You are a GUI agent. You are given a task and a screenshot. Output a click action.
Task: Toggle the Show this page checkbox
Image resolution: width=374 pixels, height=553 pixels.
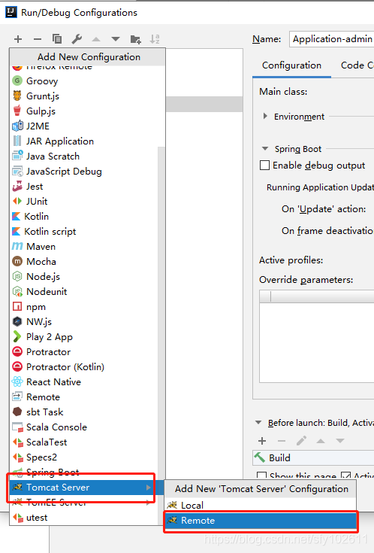click(x=261, y=476)
